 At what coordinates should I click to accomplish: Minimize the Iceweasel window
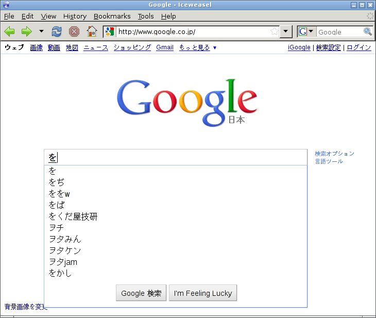coord(354,5)
